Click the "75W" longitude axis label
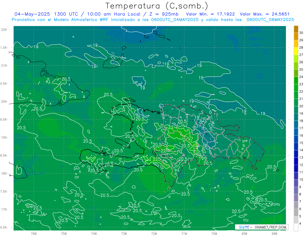 coord(64,233)
